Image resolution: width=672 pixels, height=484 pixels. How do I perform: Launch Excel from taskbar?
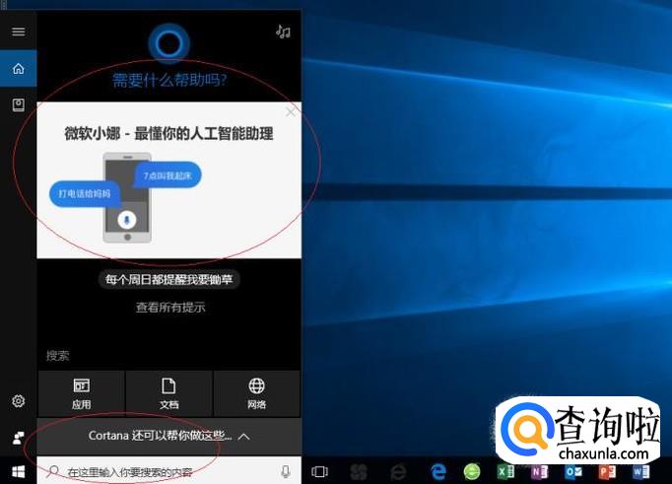(505, 472)
